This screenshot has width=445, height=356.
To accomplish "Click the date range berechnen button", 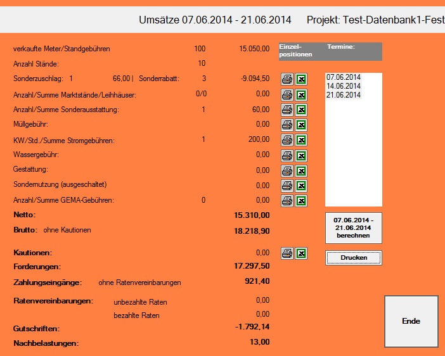I will [x=354, y=228].
